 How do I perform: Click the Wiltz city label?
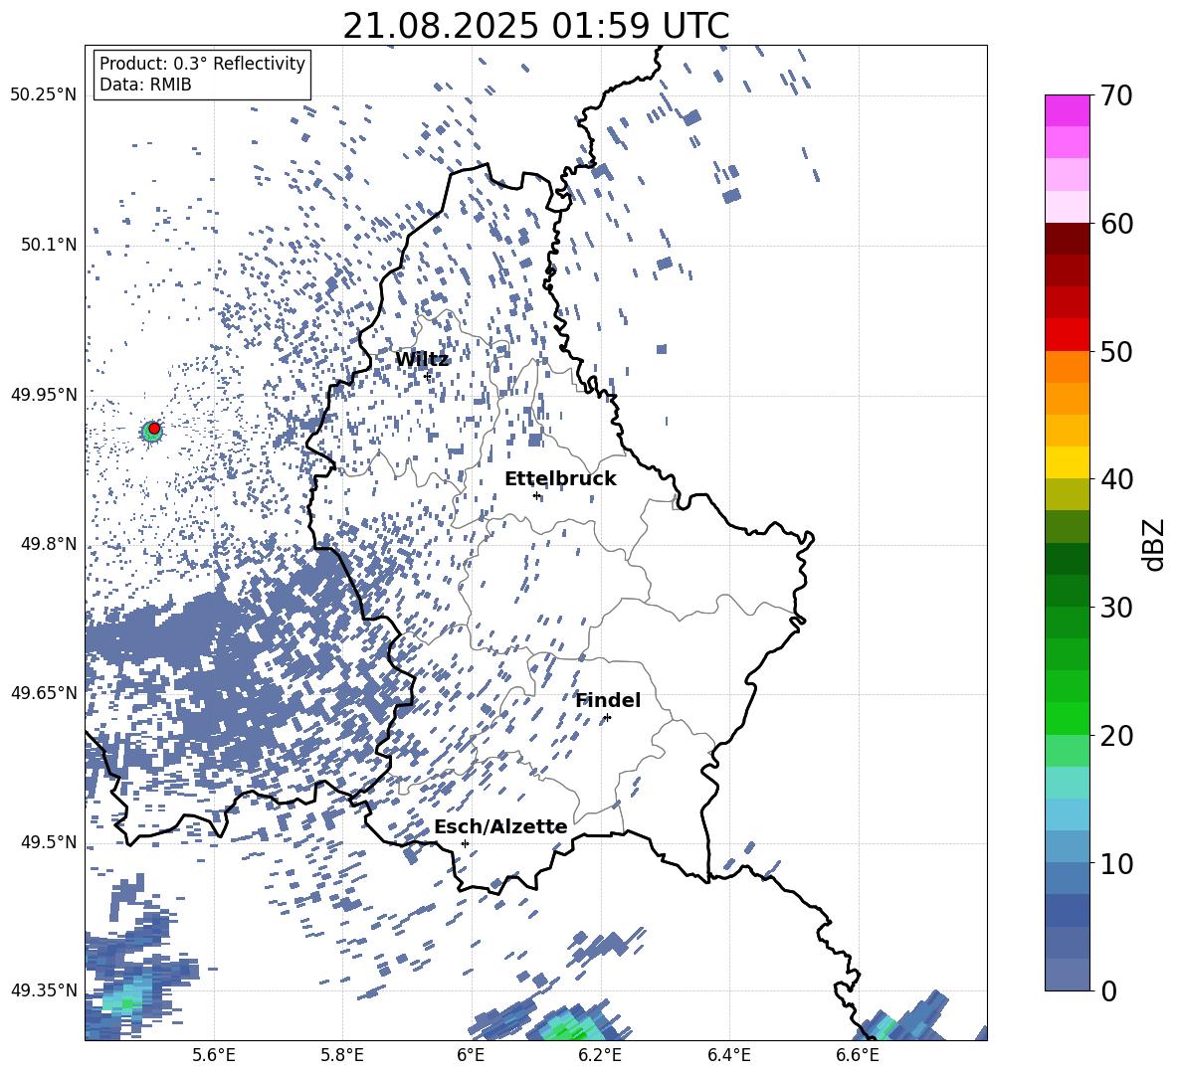422,359
